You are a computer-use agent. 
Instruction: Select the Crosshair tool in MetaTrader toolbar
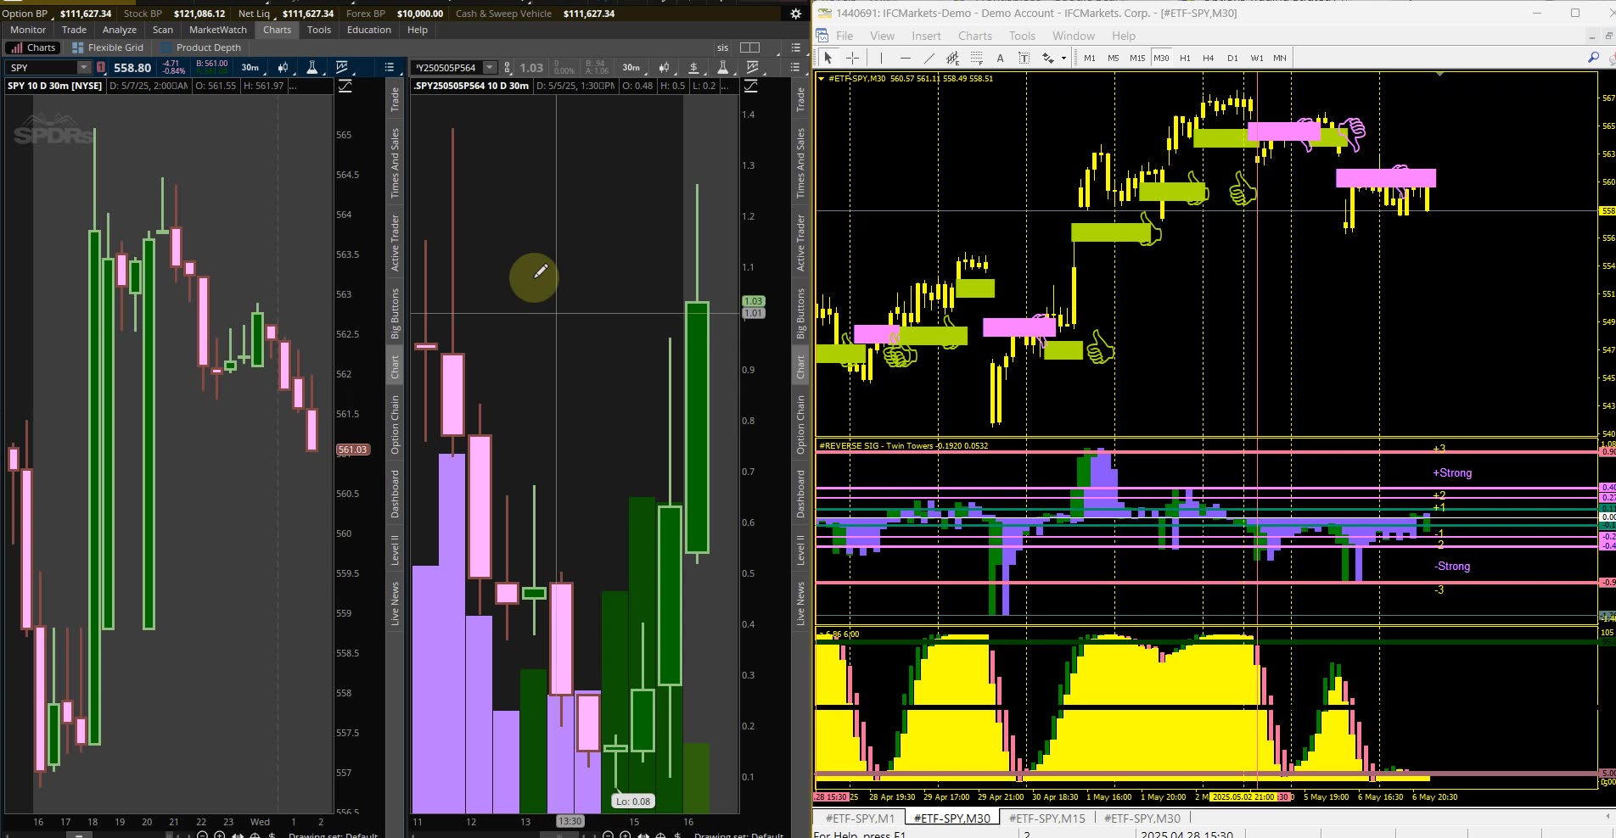coord(851,58)
